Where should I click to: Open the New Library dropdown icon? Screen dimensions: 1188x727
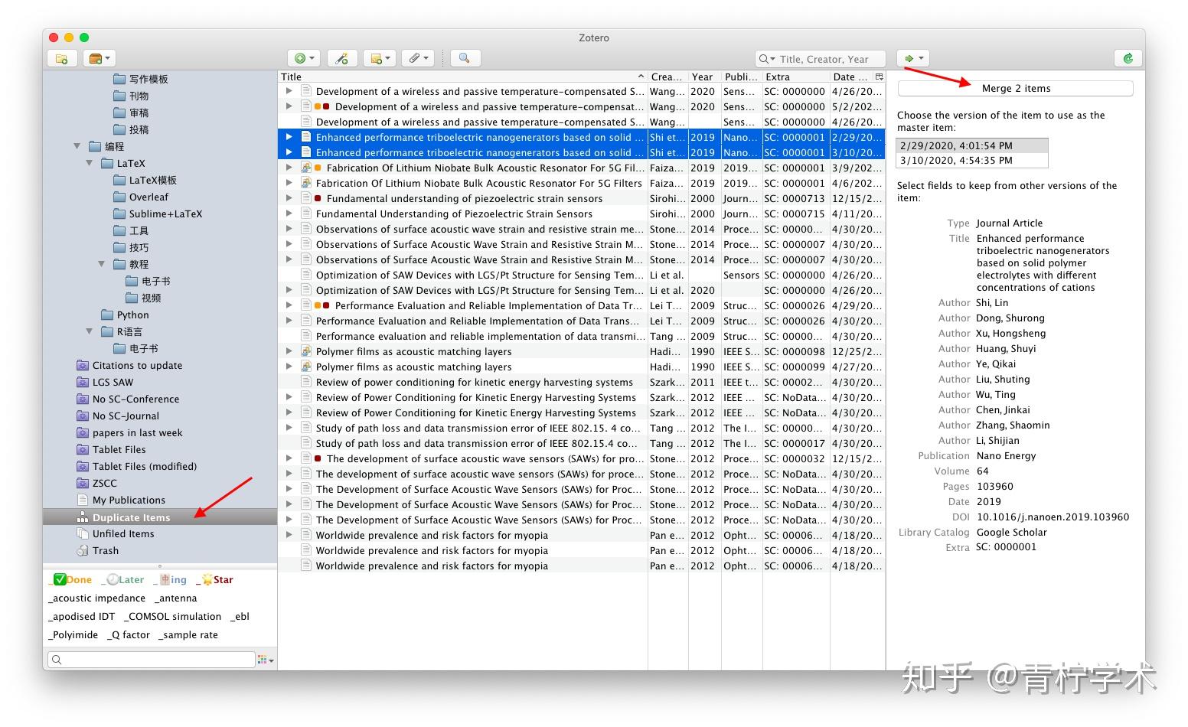[x=100, y=58]
